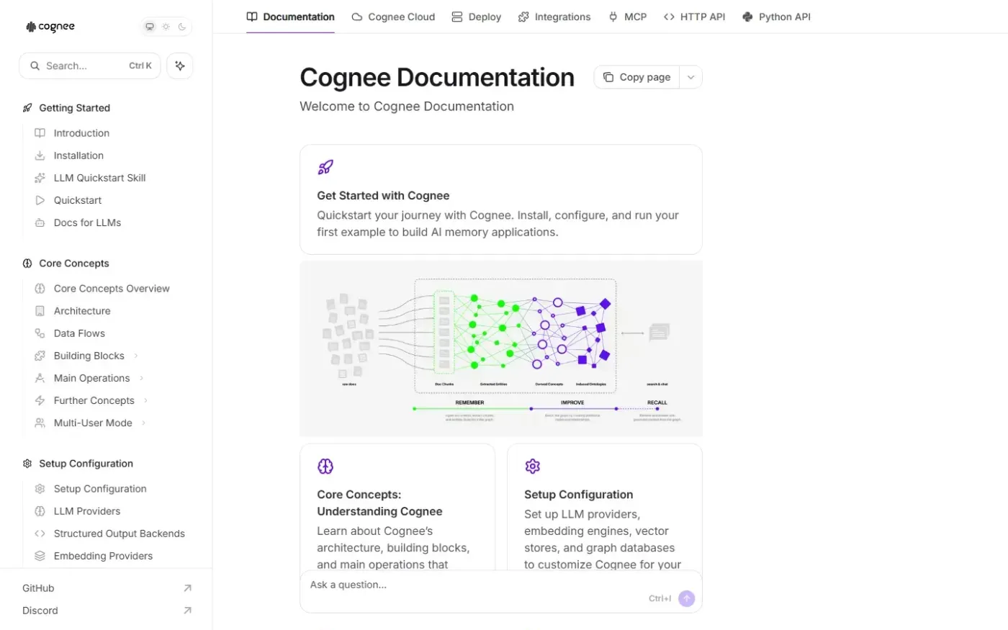
Task: Click Main Operations icon
Action: point(40,378)
